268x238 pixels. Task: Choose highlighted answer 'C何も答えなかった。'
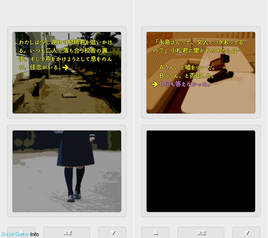[x=185, y=84]
